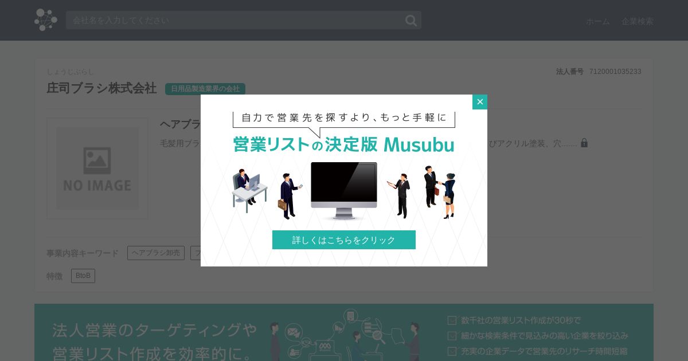The image size is (688, 361).
Task: Click the 法人営業のターゲティング banner
Action: [x=344, y=332]
